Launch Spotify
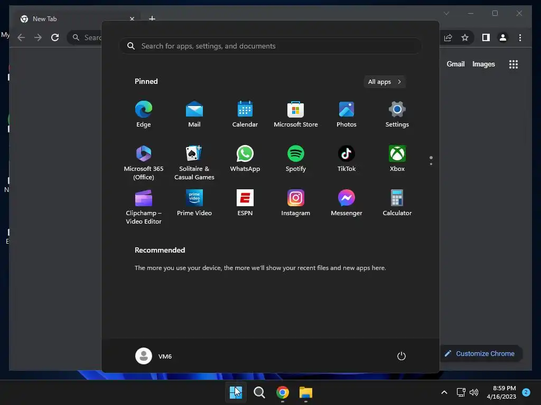This screenshot has height=405, width=541. (296, 158)
